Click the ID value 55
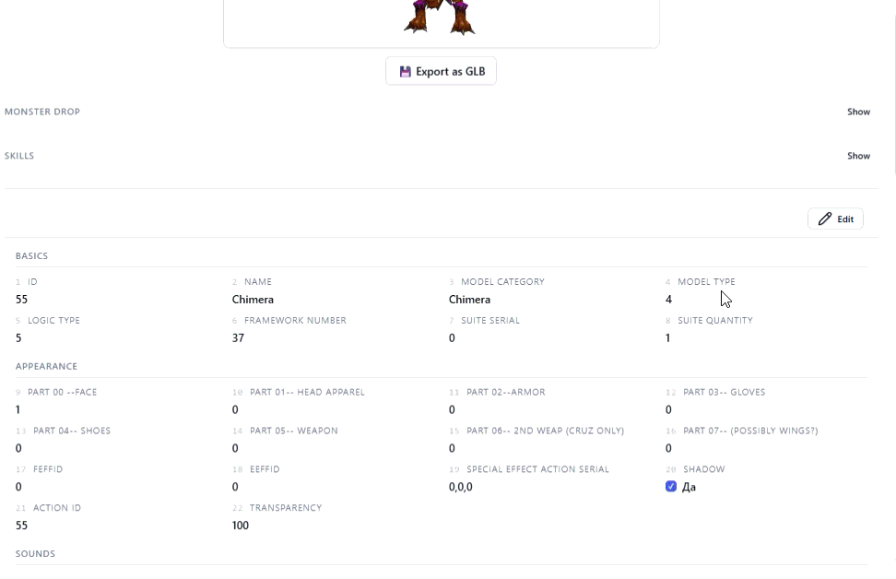 pos(21,300)
